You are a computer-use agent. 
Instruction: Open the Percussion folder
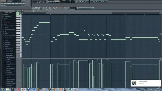[10, 76]
